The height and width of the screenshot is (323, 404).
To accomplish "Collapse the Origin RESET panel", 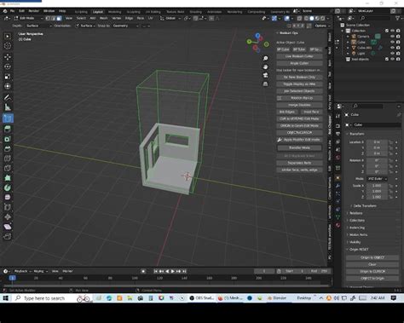I will point(358,249).
